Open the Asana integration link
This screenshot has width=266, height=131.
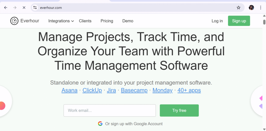point(70,90)
